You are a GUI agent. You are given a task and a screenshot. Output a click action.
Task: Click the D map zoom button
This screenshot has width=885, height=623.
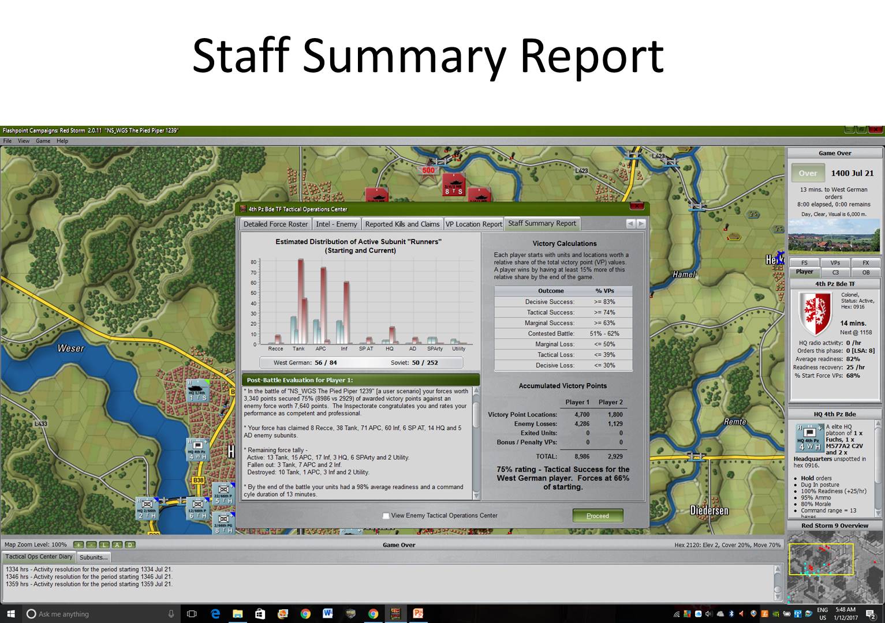coord(130,545)
